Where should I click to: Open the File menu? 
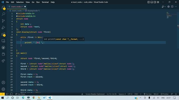tap(7, 2)
